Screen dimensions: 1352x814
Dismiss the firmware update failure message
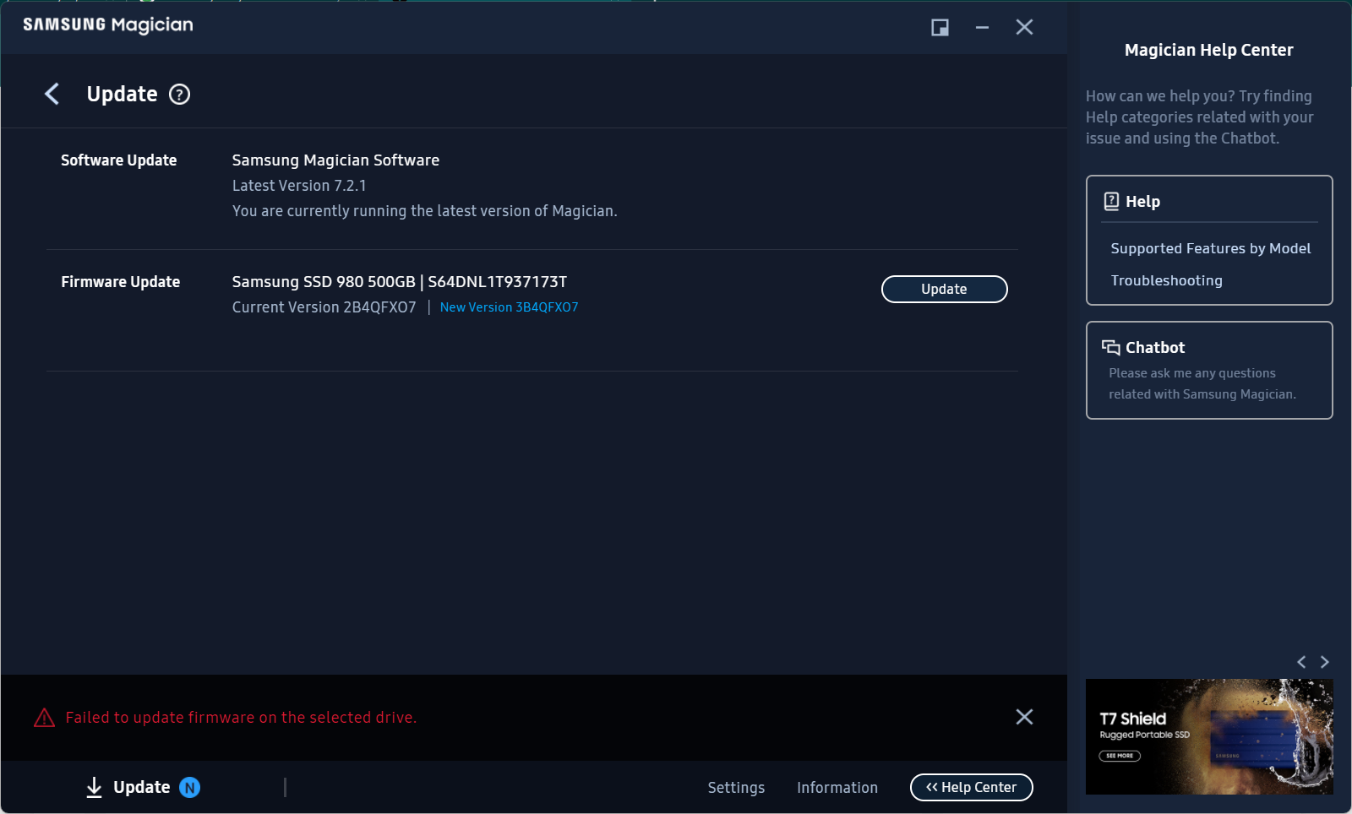[1024, 716]
